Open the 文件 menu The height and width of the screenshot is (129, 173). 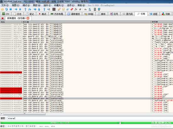click(5, 5)
